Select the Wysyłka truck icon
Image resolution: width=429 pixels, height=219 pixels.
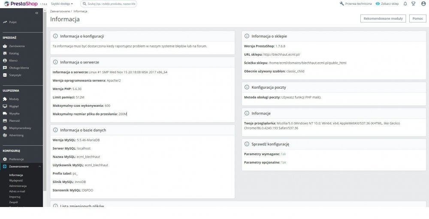pos(5,114)
